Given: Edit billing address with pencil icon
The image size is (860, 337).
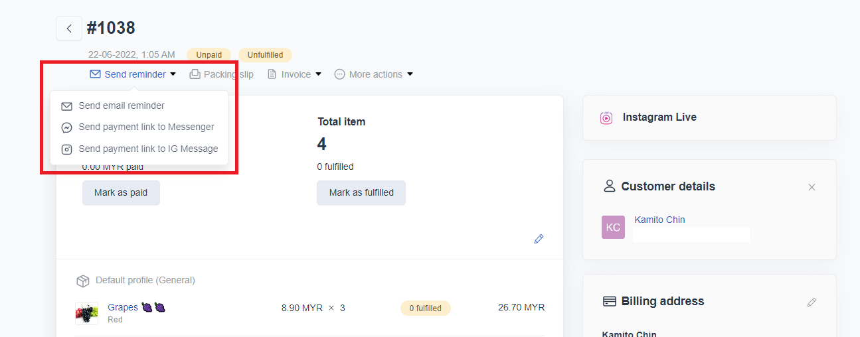Looking at the screenshot, I should coord(812,302).
